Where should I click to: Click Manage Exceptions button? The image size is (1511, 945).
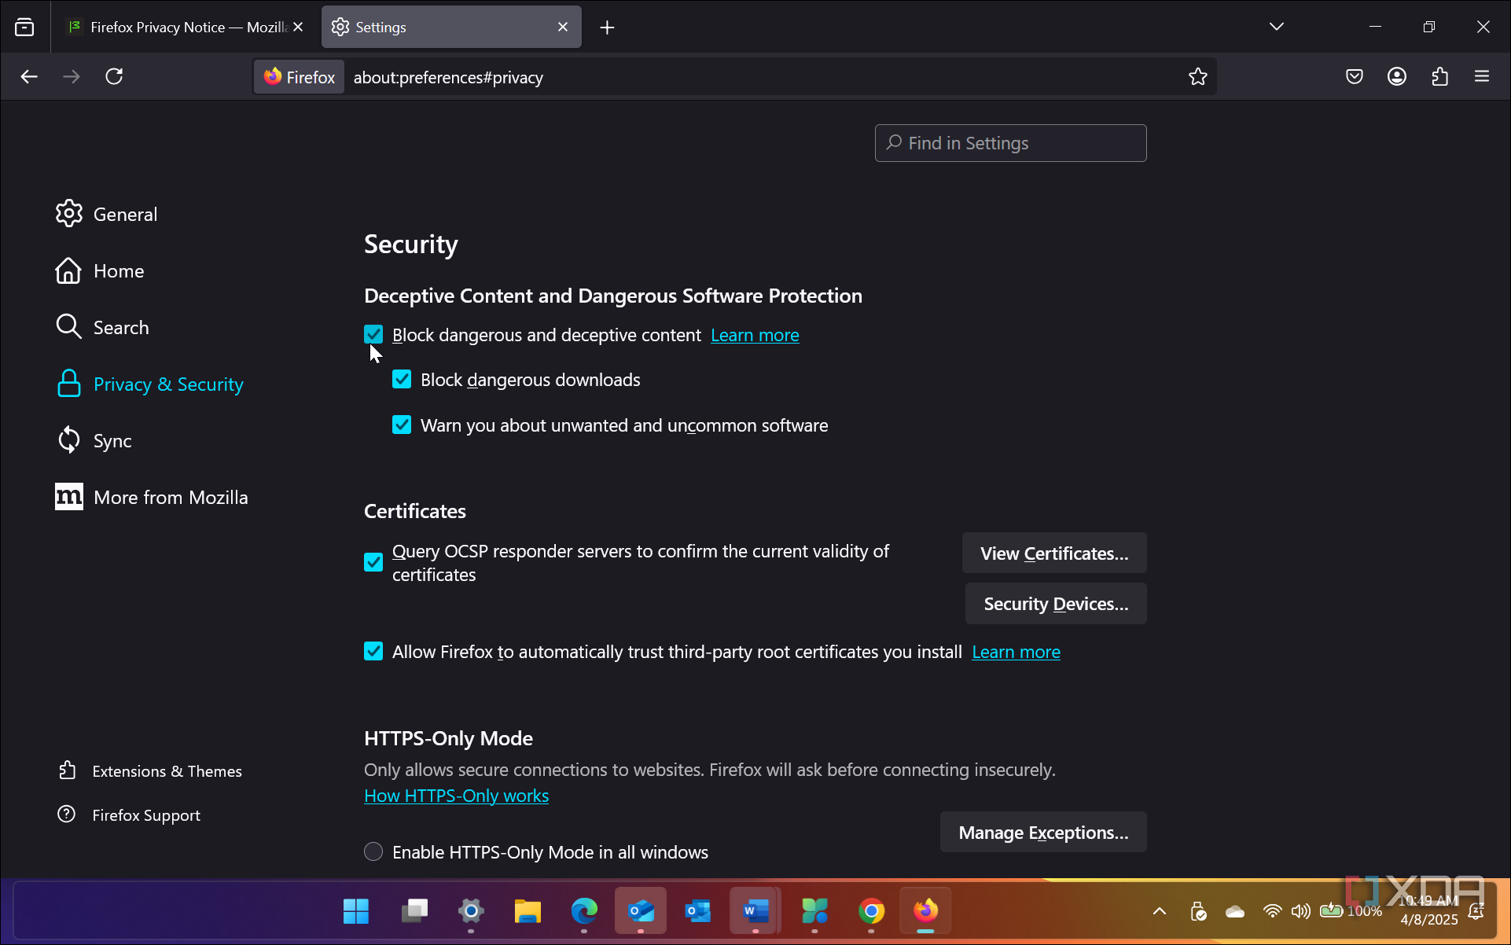point(1043,832)
